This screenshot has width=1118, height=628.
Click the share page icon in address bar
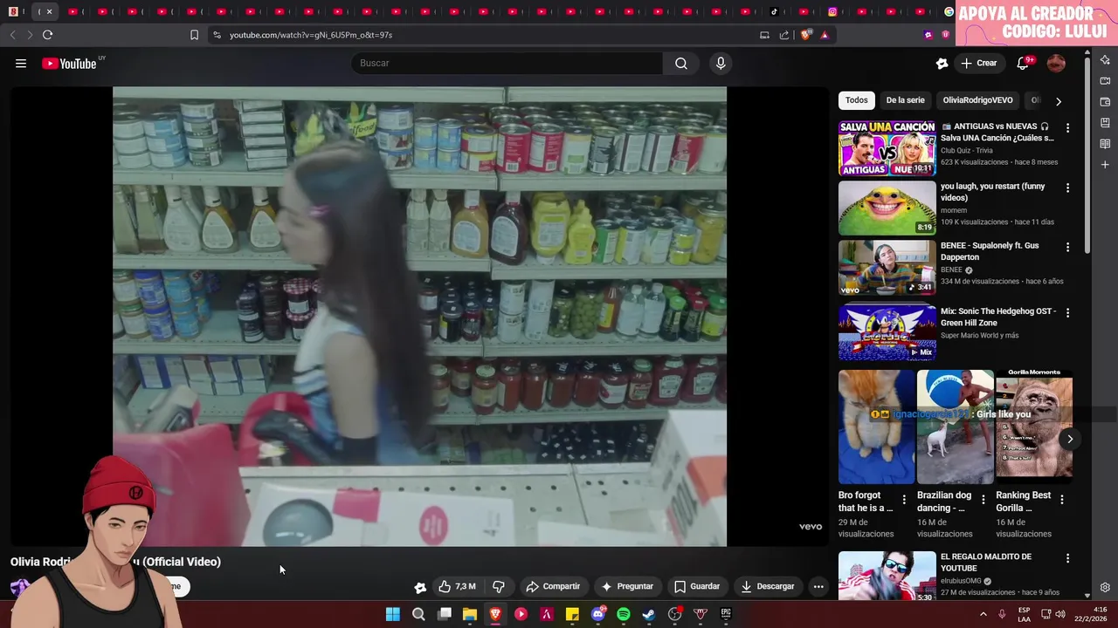784,35
